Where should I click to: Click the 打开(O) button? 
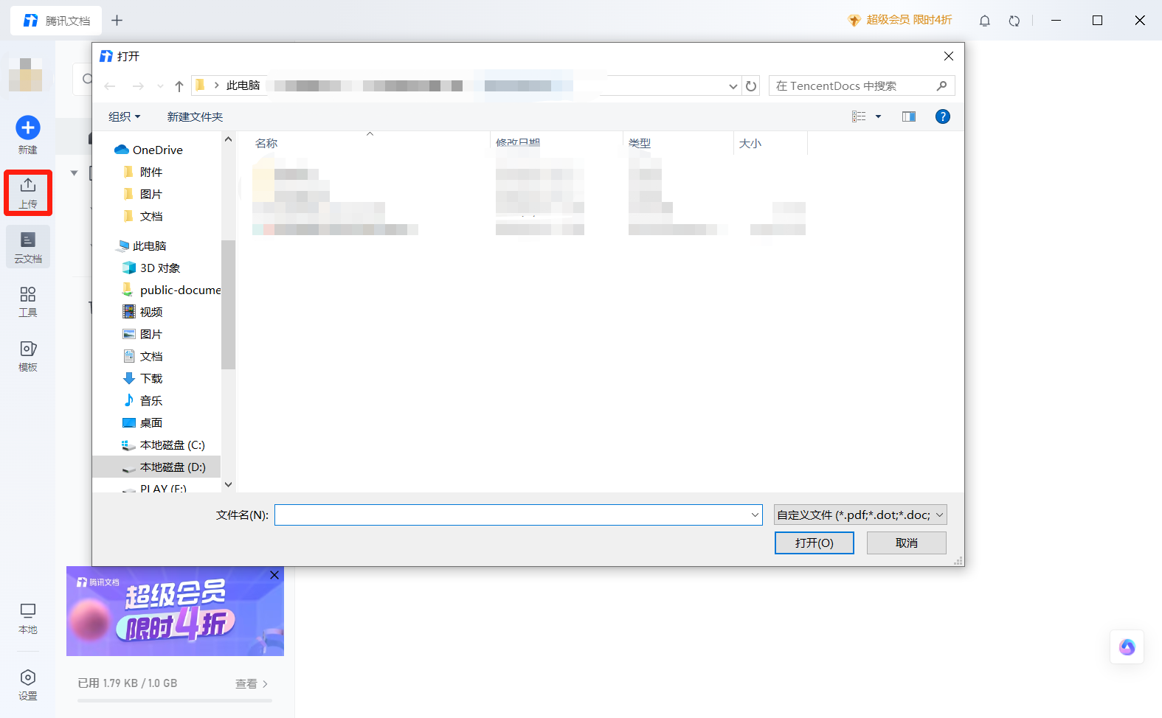(x=815, y=543)
